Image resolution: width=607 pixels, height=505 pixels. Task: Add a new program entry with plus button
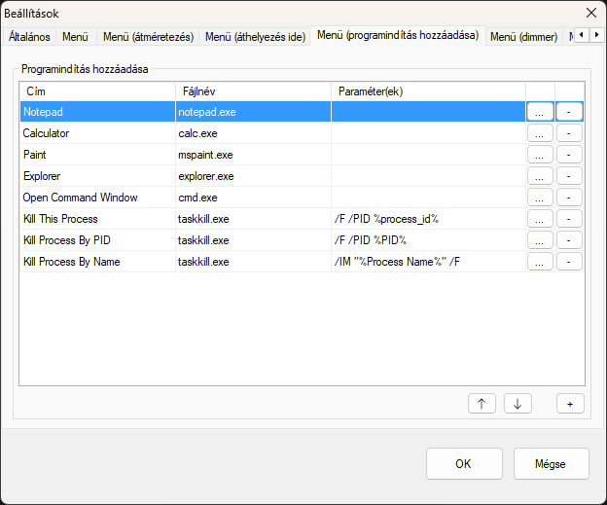(570, 404)
